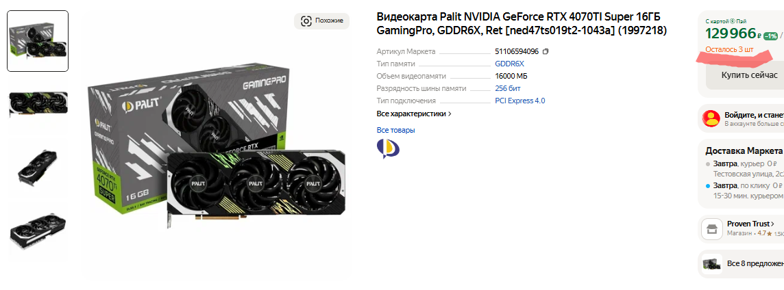The height and width of the screenshot is (290, 784).
Task: Open the PCI Express 4.0 link
Action: pos(520,101)
